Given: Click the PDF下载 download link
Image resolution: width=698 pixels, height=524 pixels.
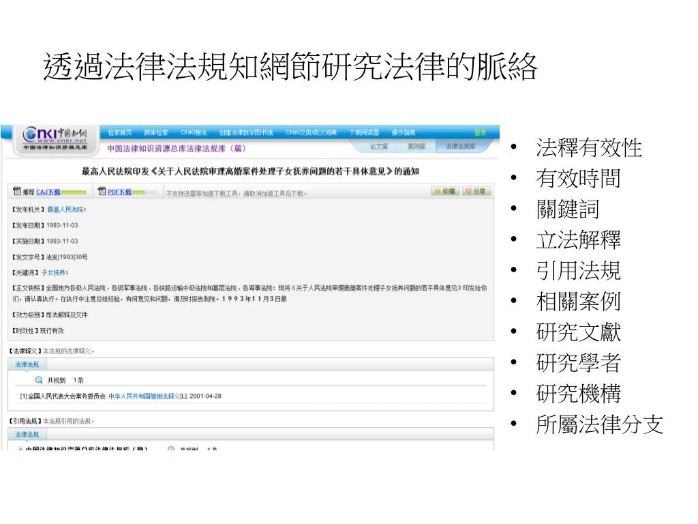Looking at the screenshot, I should point(119,192).
